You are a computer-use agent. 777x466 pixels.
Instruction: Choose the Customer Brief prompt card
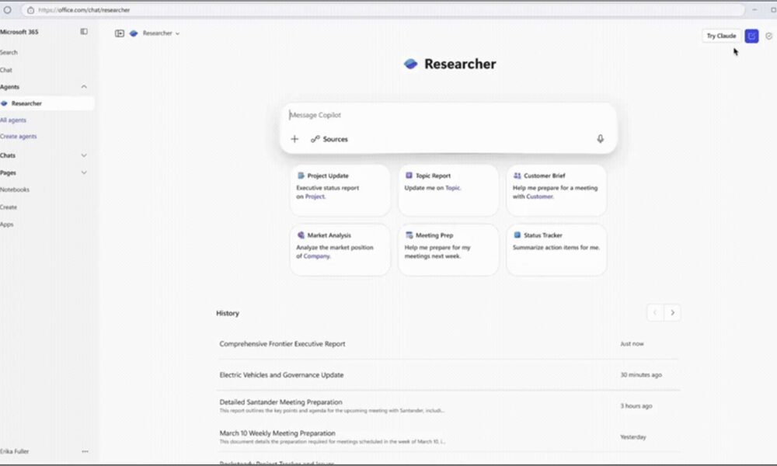coord(556,190)
